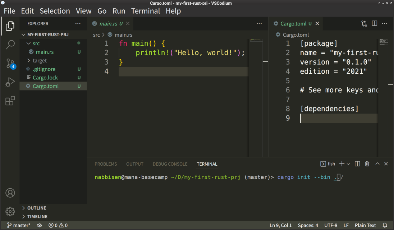
Task: Switch to the PROBLEMS tab
Action: 106,164
